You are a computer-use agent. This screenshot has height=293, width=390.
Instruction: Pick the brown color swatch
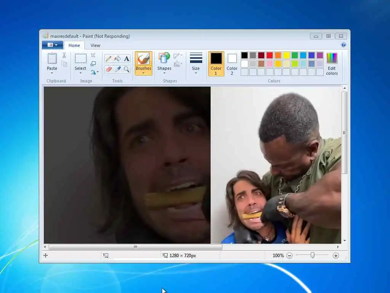[261, 64]
